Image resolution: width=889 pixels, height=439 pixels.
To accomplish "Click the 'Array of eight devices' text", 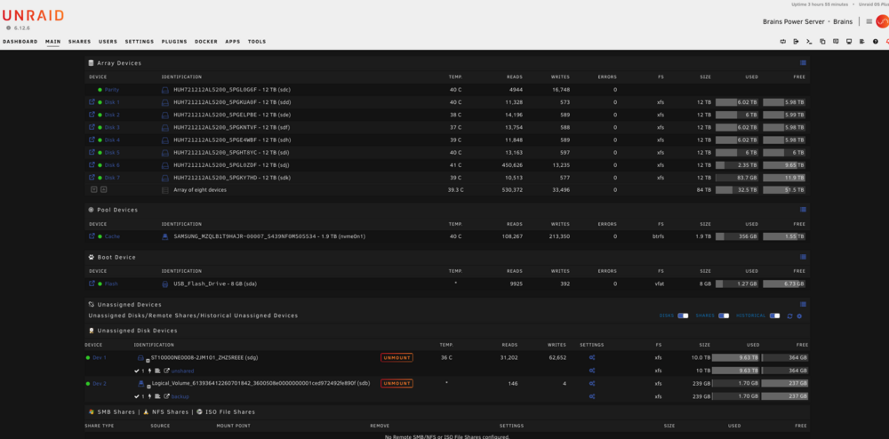I will coord(200,190).
